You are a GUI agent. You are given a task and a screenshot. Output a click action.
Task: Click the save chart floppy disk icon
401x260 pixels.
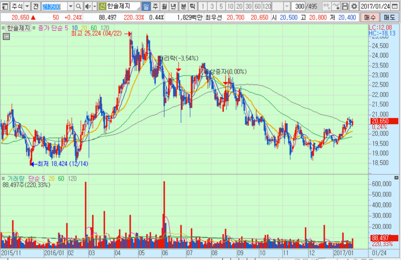(x=345, y=6)
